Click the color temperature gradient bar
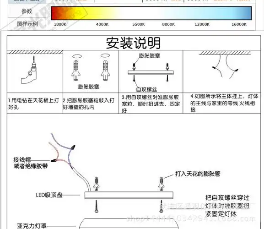Viewport: 264px width, 229px height. click(151, 13)
